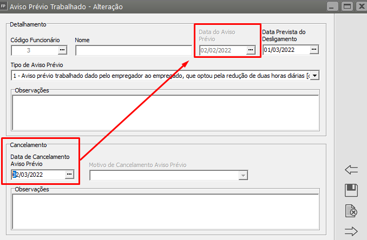This screenshot has height=240, width=367.
Task: Open calendar picker for Data do Aviso Prévio
Action: (x=251, y=50)
